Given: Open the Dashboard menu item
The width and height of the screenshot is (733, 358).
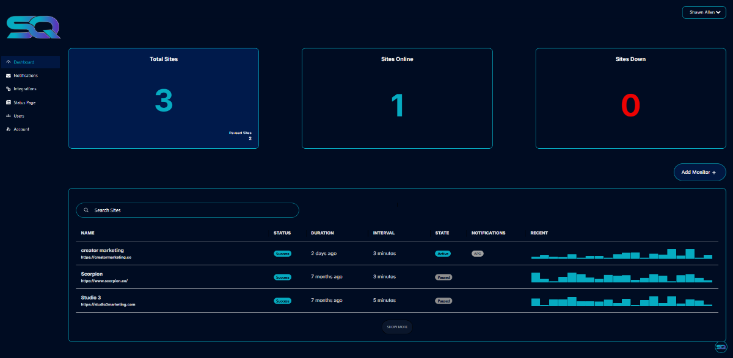Looking at the screenshot, I should [x=31, y=62].
